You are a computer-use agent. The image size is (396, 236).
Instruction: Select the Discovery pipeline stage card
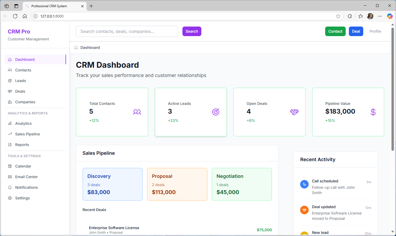pos(113,184)
